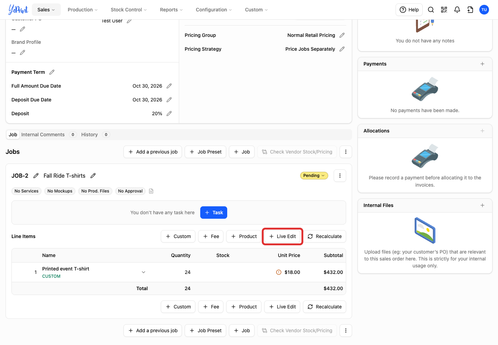
Task: Edit the Fall Ride T-shirts job name
Action: point(93,176)
